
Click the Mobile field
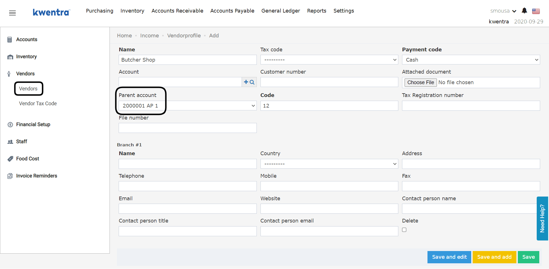(x=329, y=186)
